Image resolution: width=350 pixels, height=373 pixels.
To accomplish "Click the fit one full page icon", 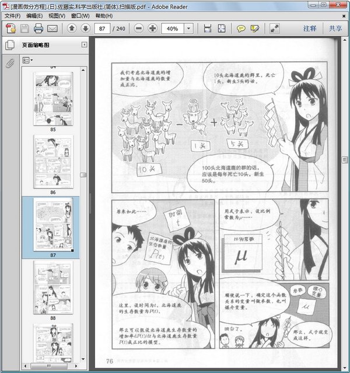I will (x=222, y=29).
